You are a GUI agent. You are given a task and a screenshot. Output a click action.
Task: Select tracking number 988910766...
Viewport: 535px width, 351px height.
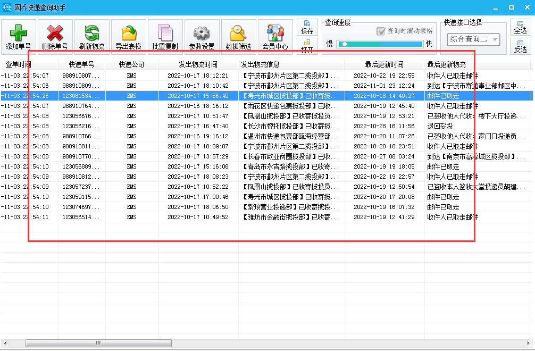pos(81,136)
